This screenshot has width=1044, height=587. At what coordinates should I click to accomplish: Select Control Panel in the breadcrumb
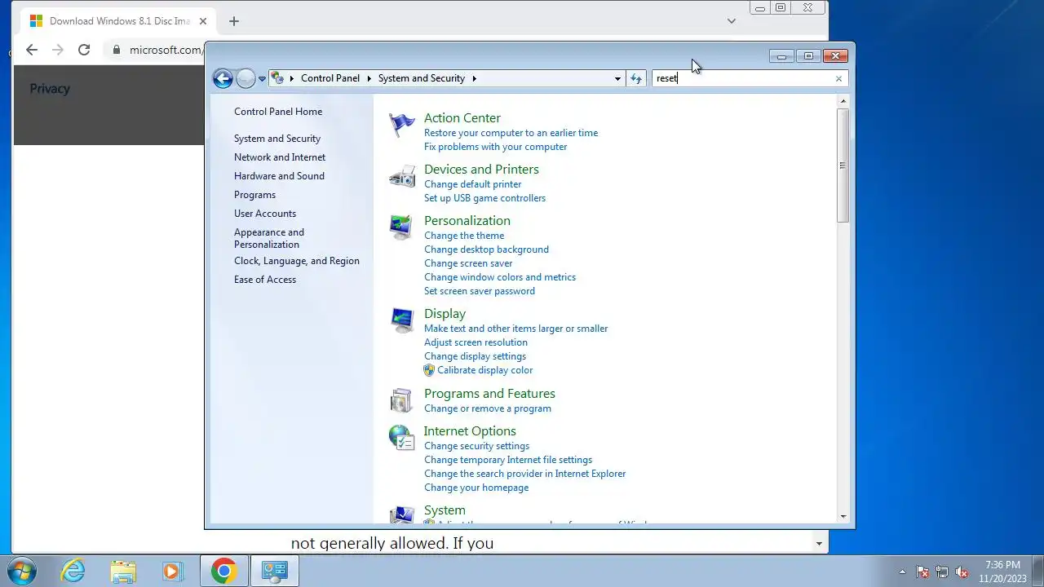(x=330, y=78)
